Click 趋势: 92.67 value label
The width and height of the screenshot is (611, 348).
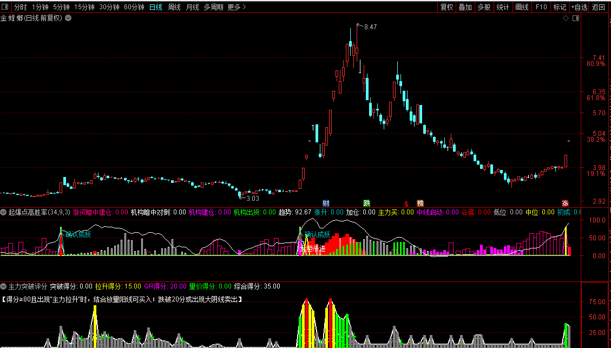pos(295,212)
